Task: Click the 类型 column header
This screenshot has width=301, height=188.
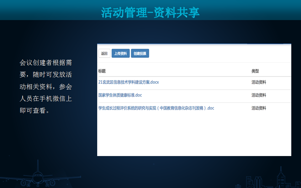Action: [255, 71]
